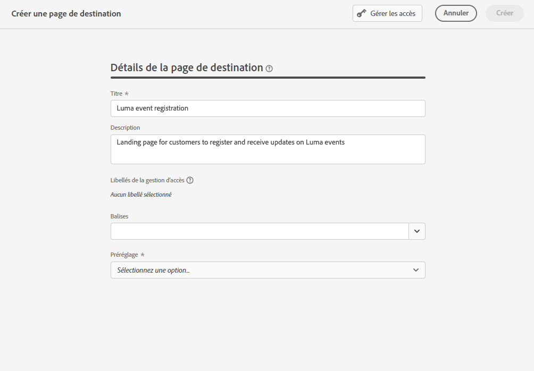The image size is (534, 371).
Task: Click the Préréglage field label
Action: click(124, 255)
